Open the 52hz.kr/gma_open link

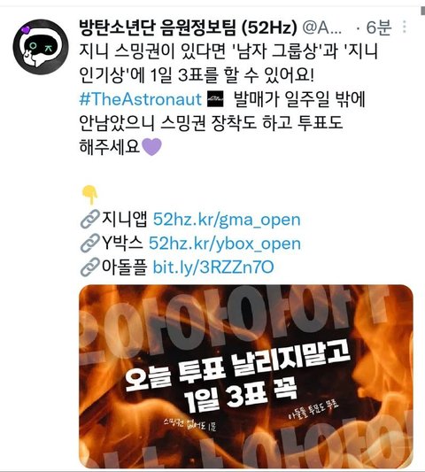[x=227, y=220]
